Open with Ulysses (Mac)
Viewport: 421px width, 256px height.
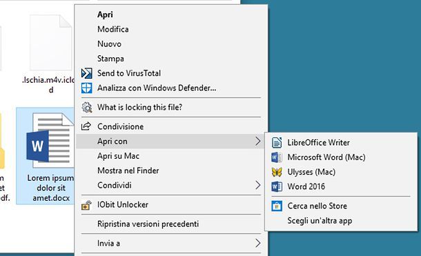point(341,172)
